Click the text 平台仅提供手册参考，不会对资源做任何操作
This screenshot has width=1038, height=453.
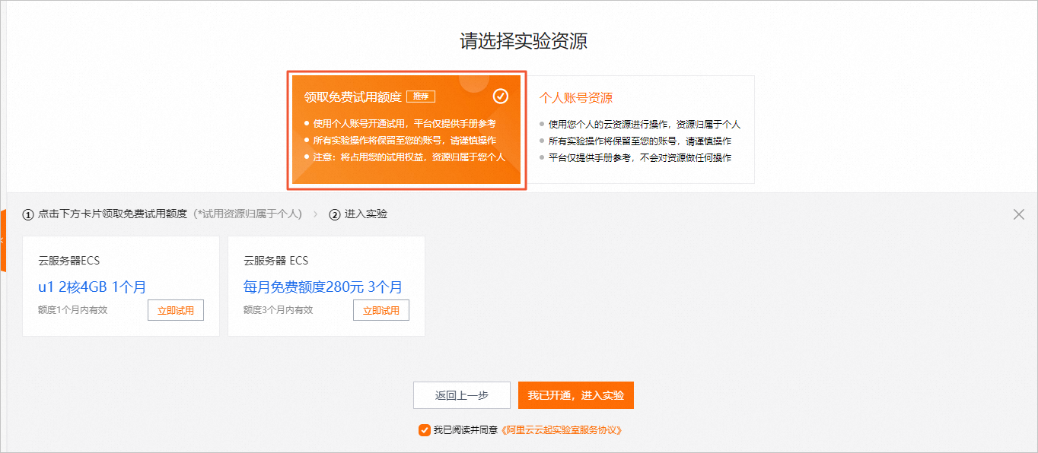pos(640,157)
